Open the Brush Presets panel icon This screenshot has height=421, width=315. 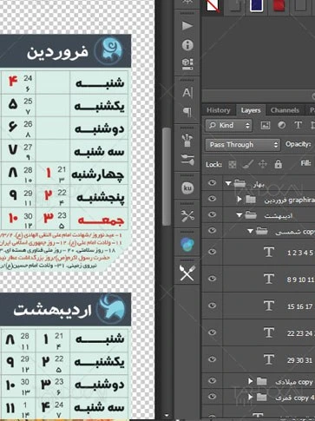pyautogui.click(x=187, y=140)
